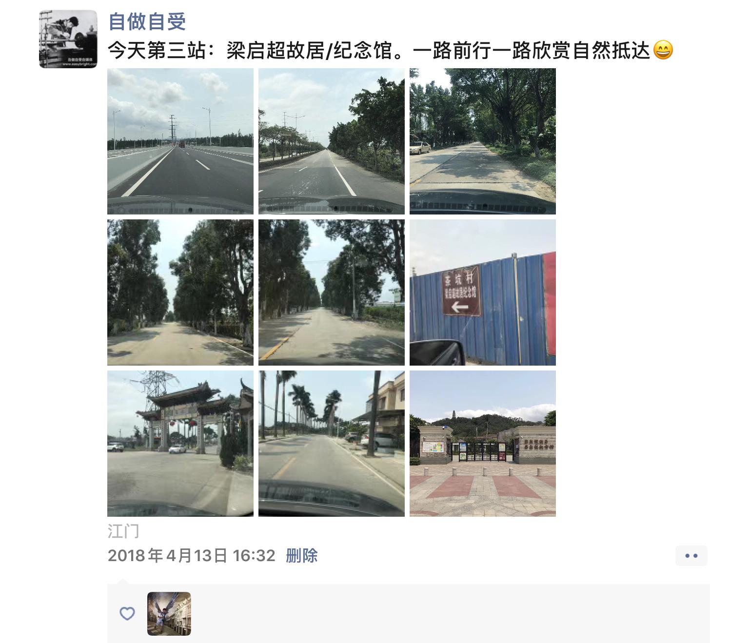This screenshot has height=643, width=749.
Task: Open the two-dot comment options button
Action: tap(691, 556)
